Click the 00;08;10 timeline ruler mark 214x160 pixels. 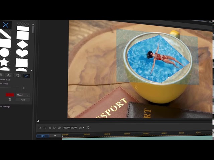pyautogui.click(x=164, y=133)
